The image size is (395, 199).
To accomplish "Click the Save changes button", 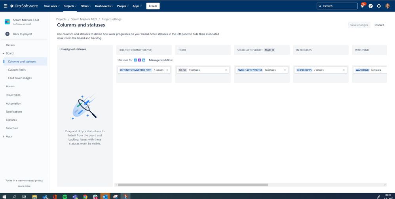I will (x=359, y=25).
